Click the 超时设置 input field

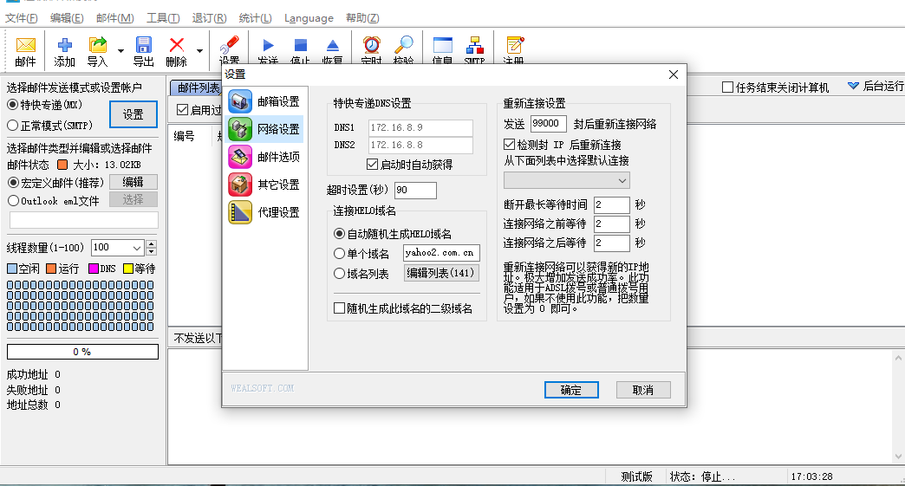pos(415,190)
